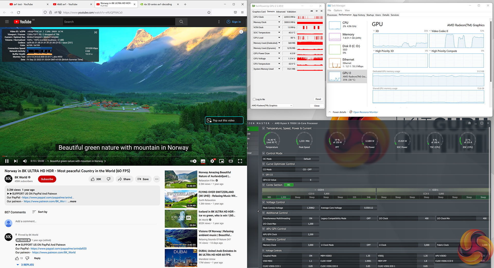Open YouTube hamburger guide menu
The image size is (494, 268).
[x=7, y=22]
